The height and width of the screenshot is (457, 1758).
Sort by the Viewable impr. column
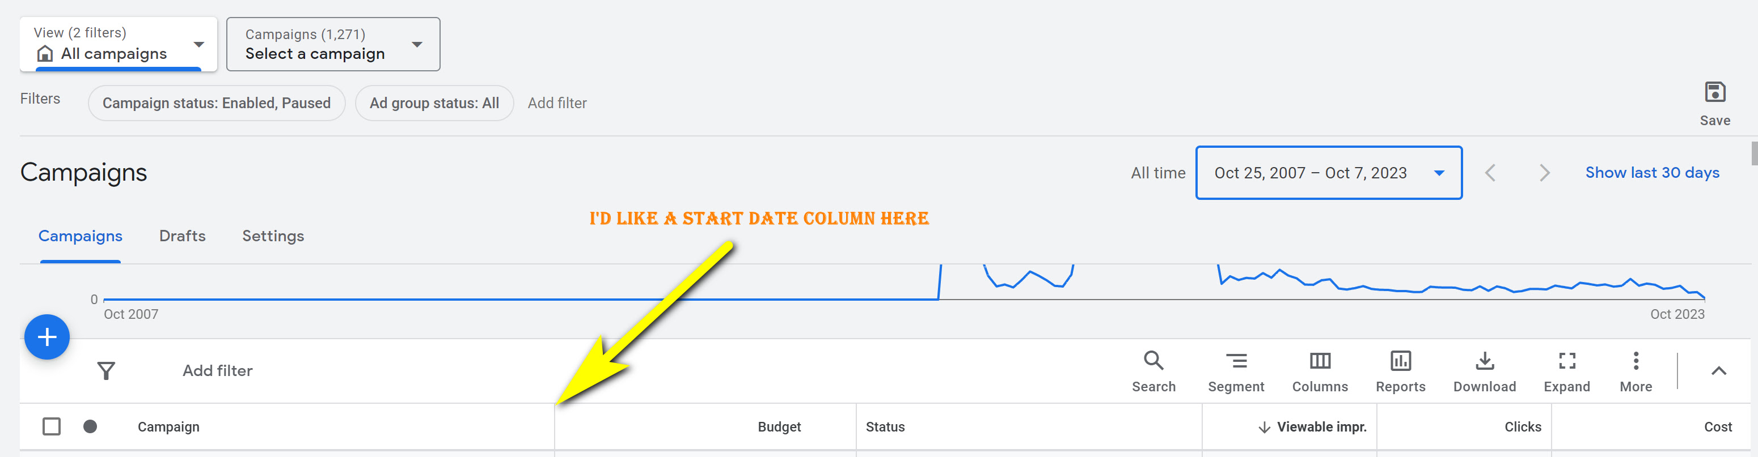click(1321, 427)
